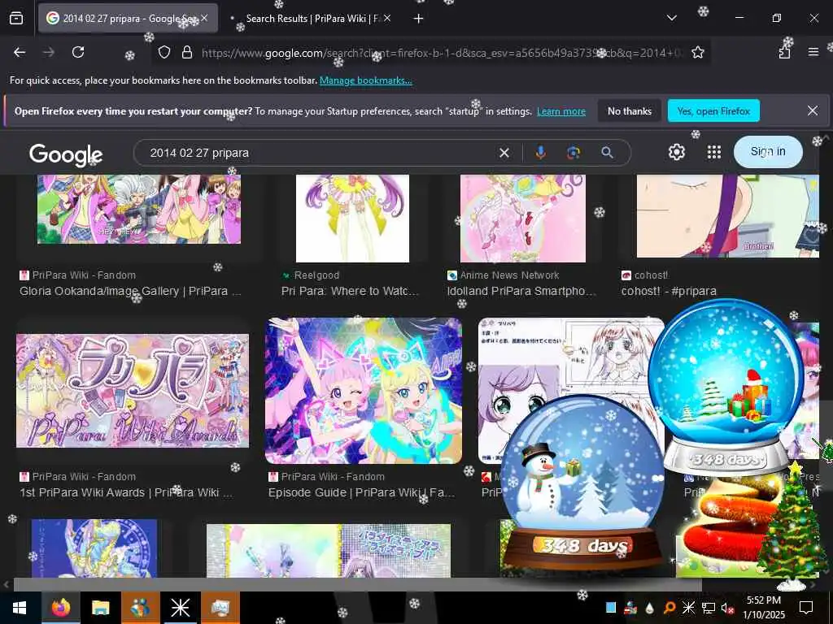This screenshot has width=833, height=624.
Task: Open the network tray icon
Action: [708, 608]
